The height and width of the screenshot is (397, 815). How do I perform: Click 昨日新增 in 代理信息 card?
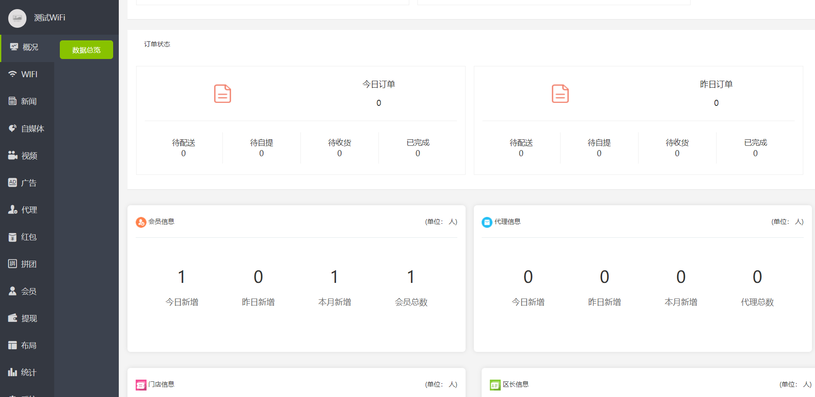tap(604, 302)
